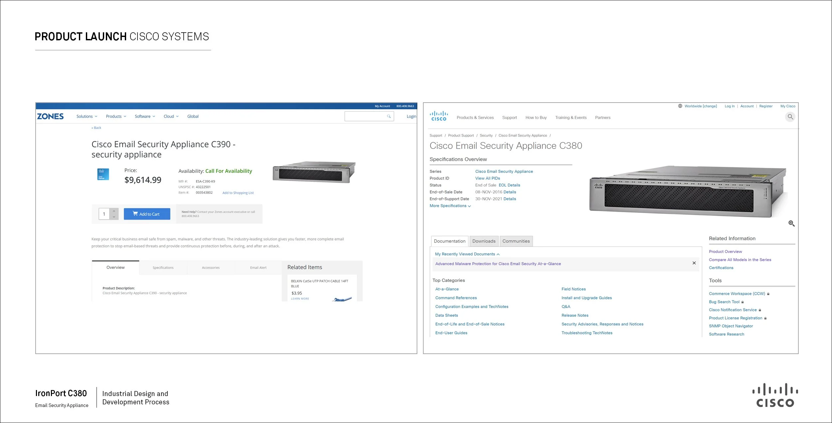Increase quantity with the up arrow
The image size is (832, 423).
coord(114,211)
